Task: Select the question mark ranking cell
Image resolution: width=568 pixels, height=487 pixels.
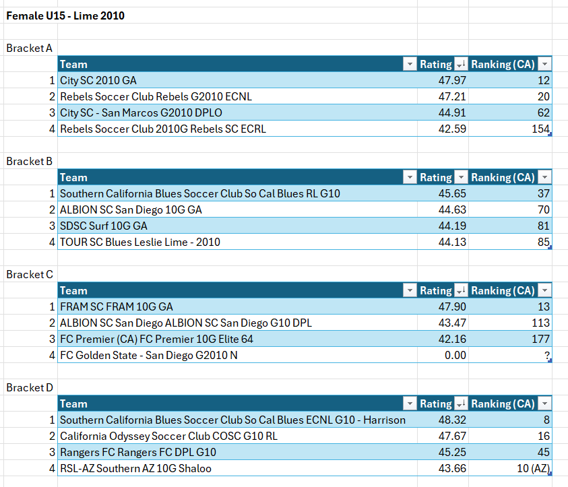Action: click(x=510, y=356)
